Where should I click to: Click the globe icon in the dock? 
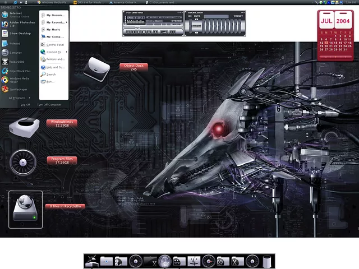click(x=164, y=261)
